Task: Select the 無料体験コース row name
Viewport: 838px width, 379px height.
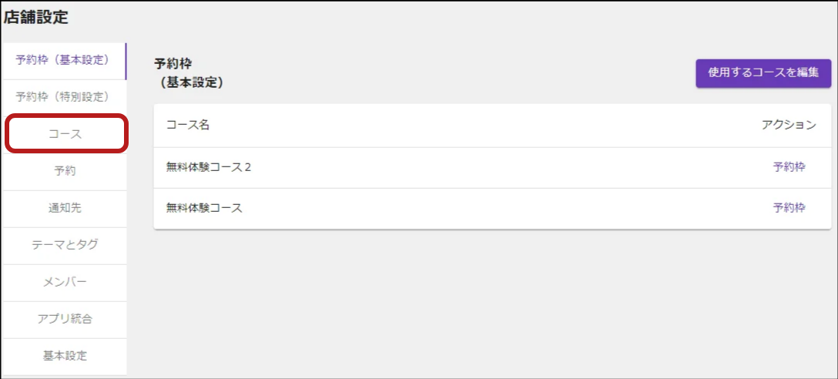Action: tap(205, 208)
